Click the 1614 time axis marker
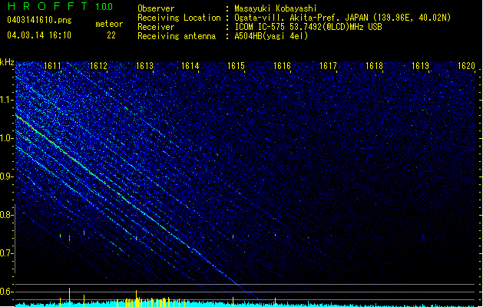The height and width of the screenshot is (307, 483). click(x=190, y=66)
